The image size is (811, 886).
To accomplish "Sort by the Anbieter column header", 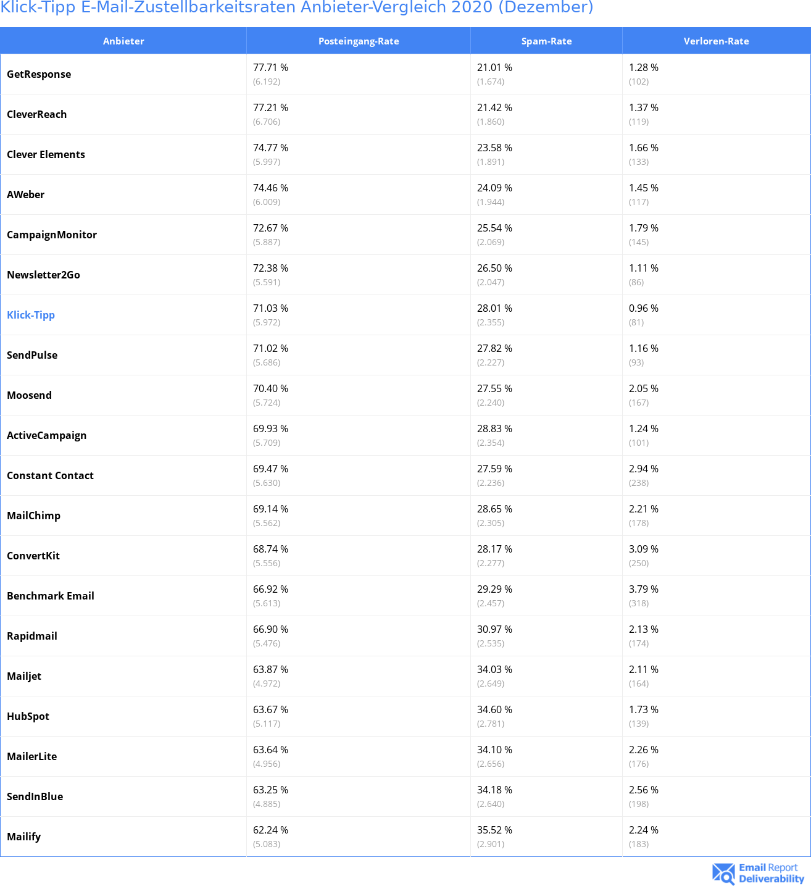I will pos(123,41).
